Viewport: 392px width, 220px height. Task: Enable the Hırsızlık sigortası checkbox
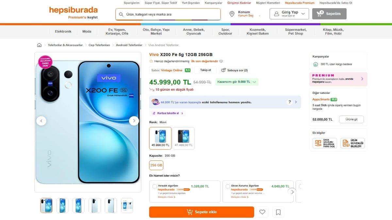[x=155, y=186]
